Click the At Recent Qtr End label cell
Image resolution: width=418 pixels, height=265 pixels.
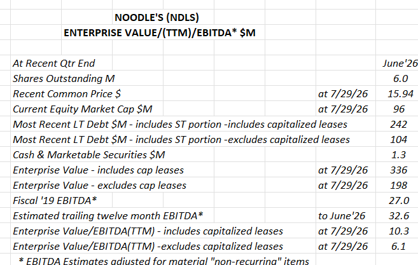(54, 64)
